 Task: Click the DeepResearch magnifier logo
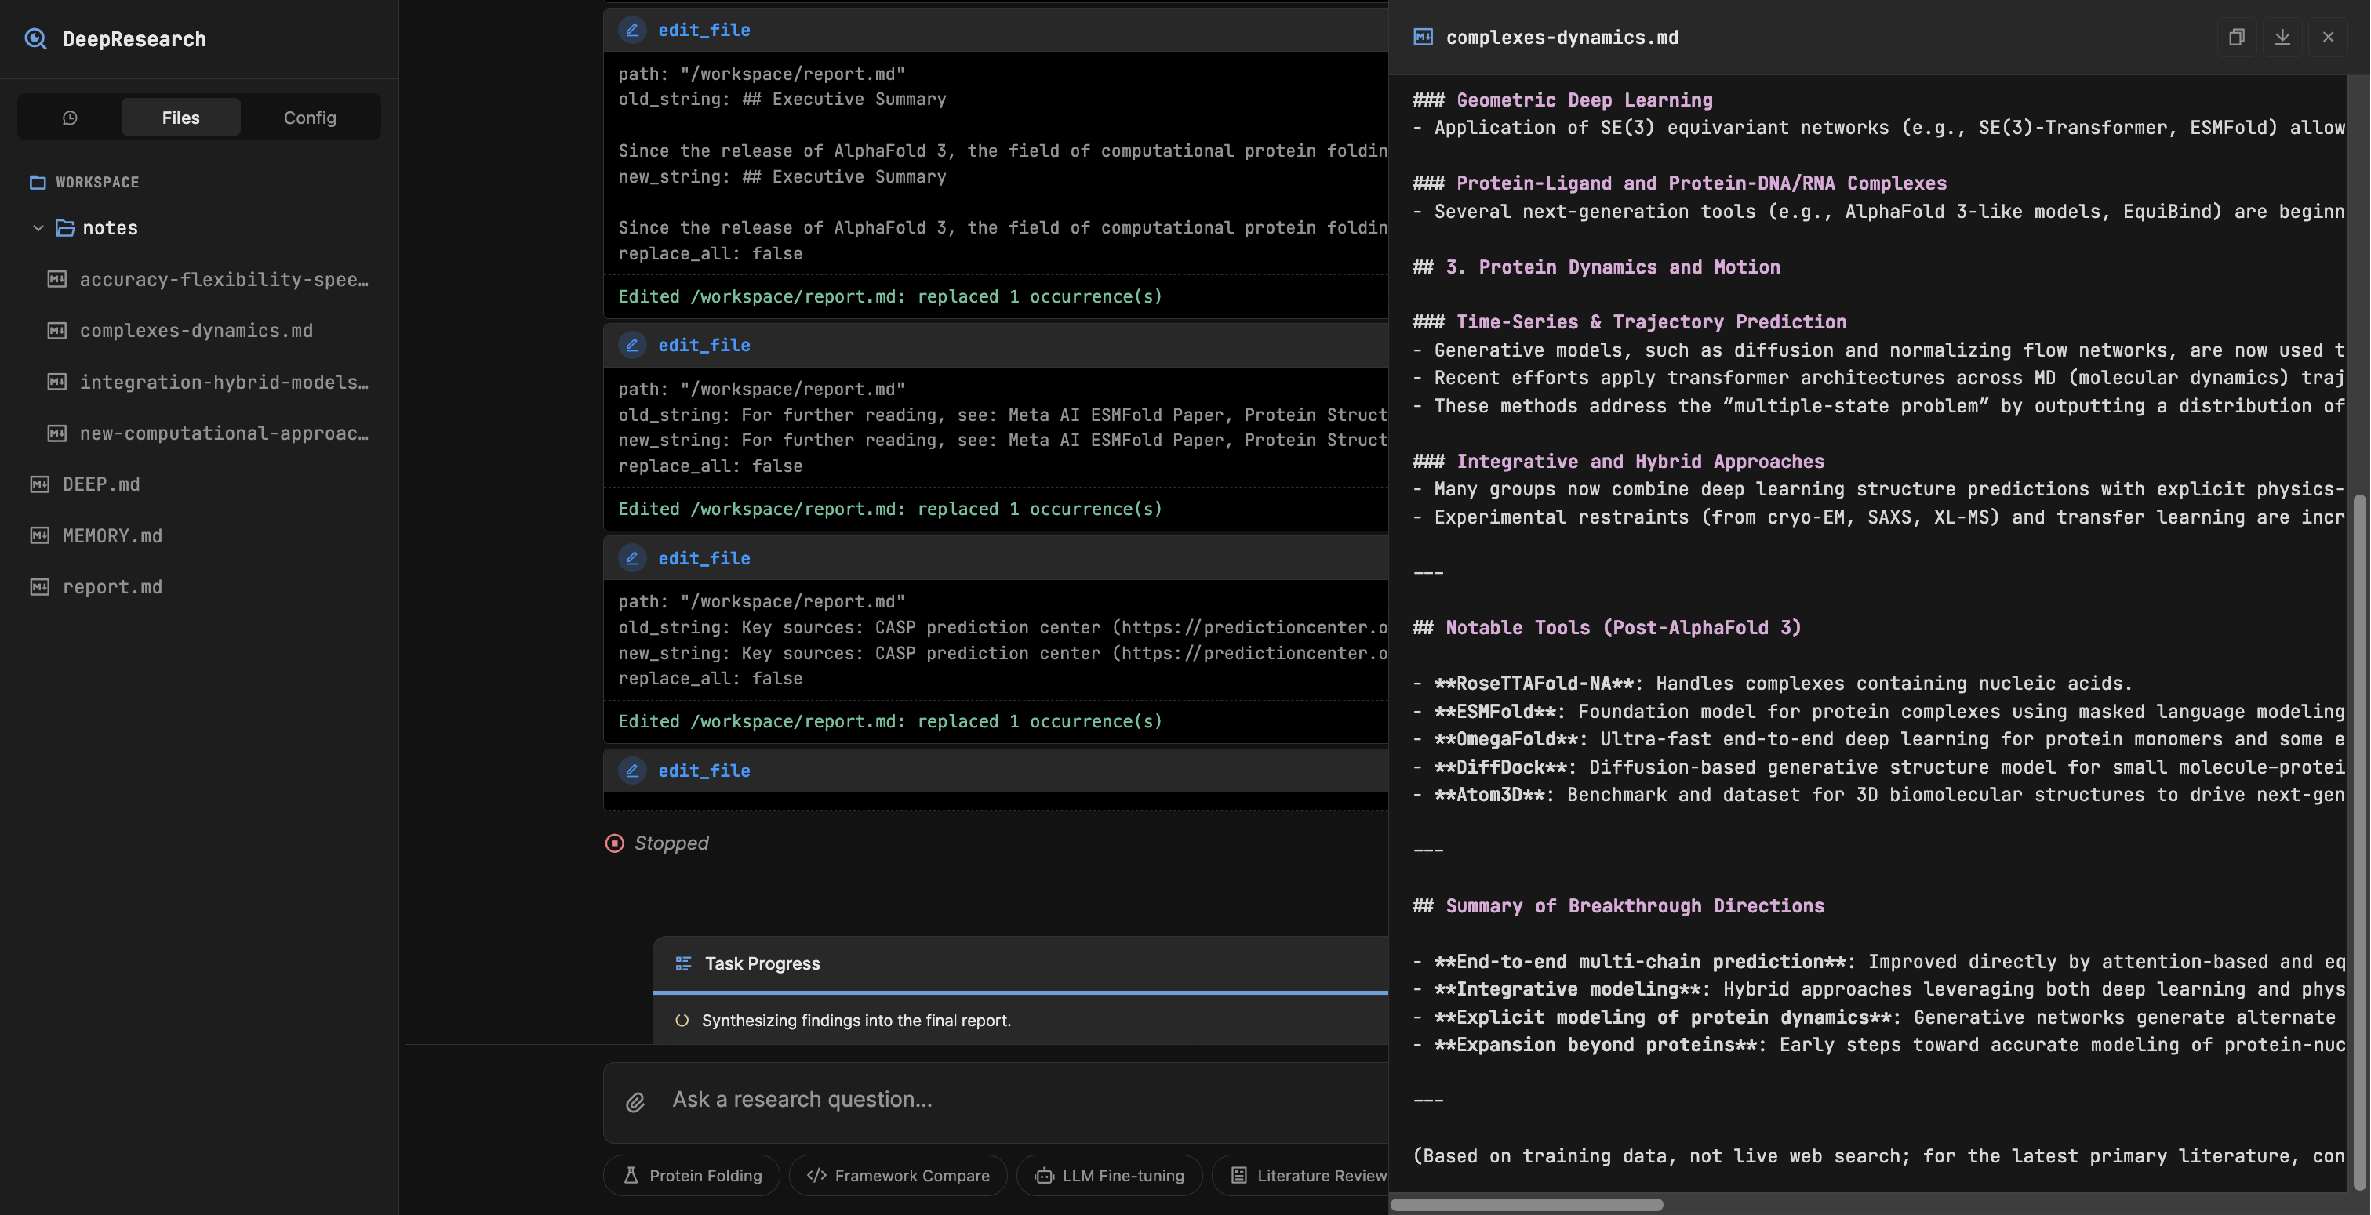(x=35, y=38)
